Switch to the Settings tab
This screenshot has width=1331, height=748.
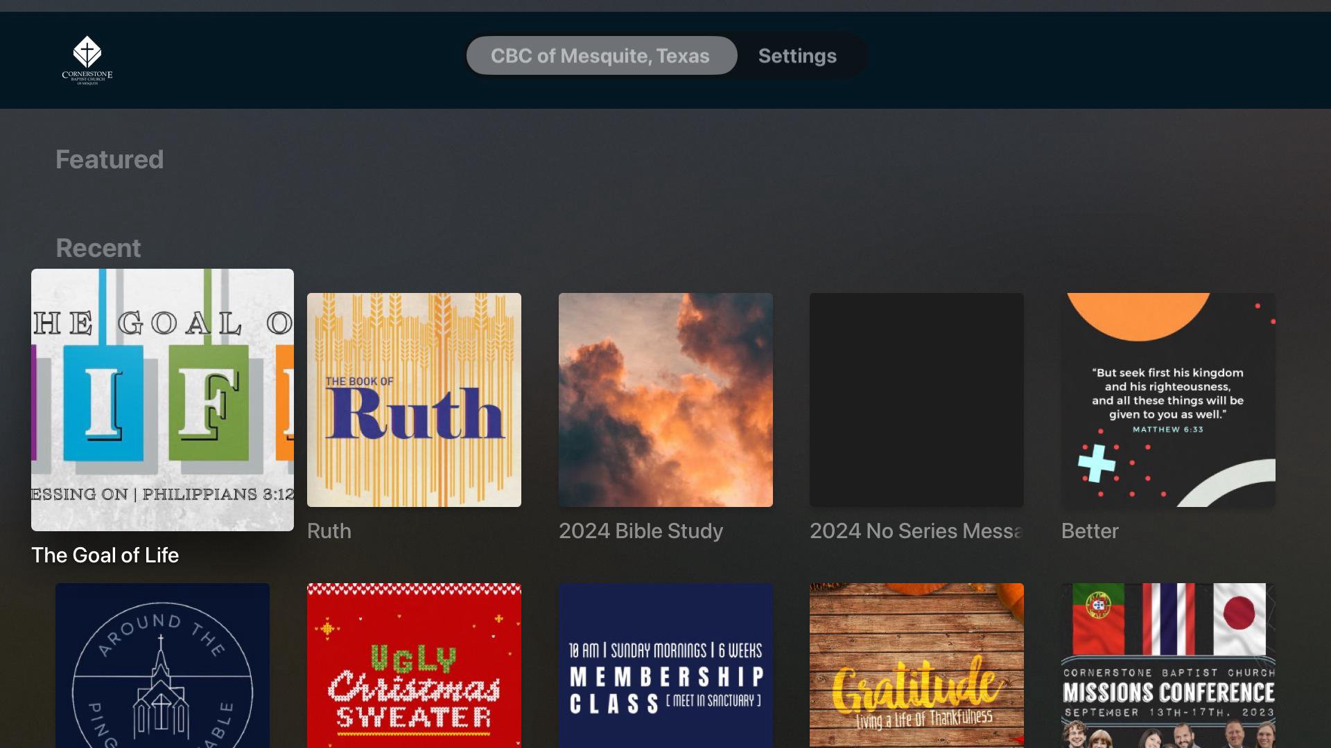[x=797, y=55]
